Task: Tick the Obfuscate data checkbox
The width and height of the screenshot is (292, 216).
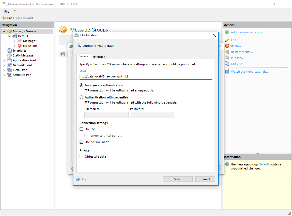Action: click(x=81, y=157)
